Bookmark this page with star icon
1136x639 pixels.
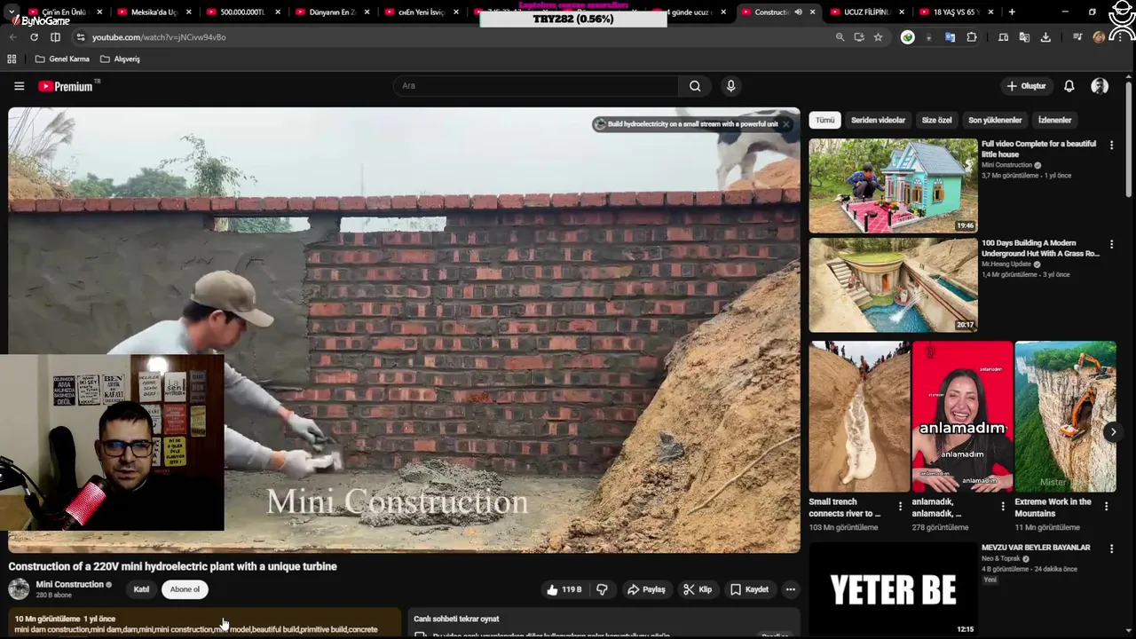coord(878,37)
